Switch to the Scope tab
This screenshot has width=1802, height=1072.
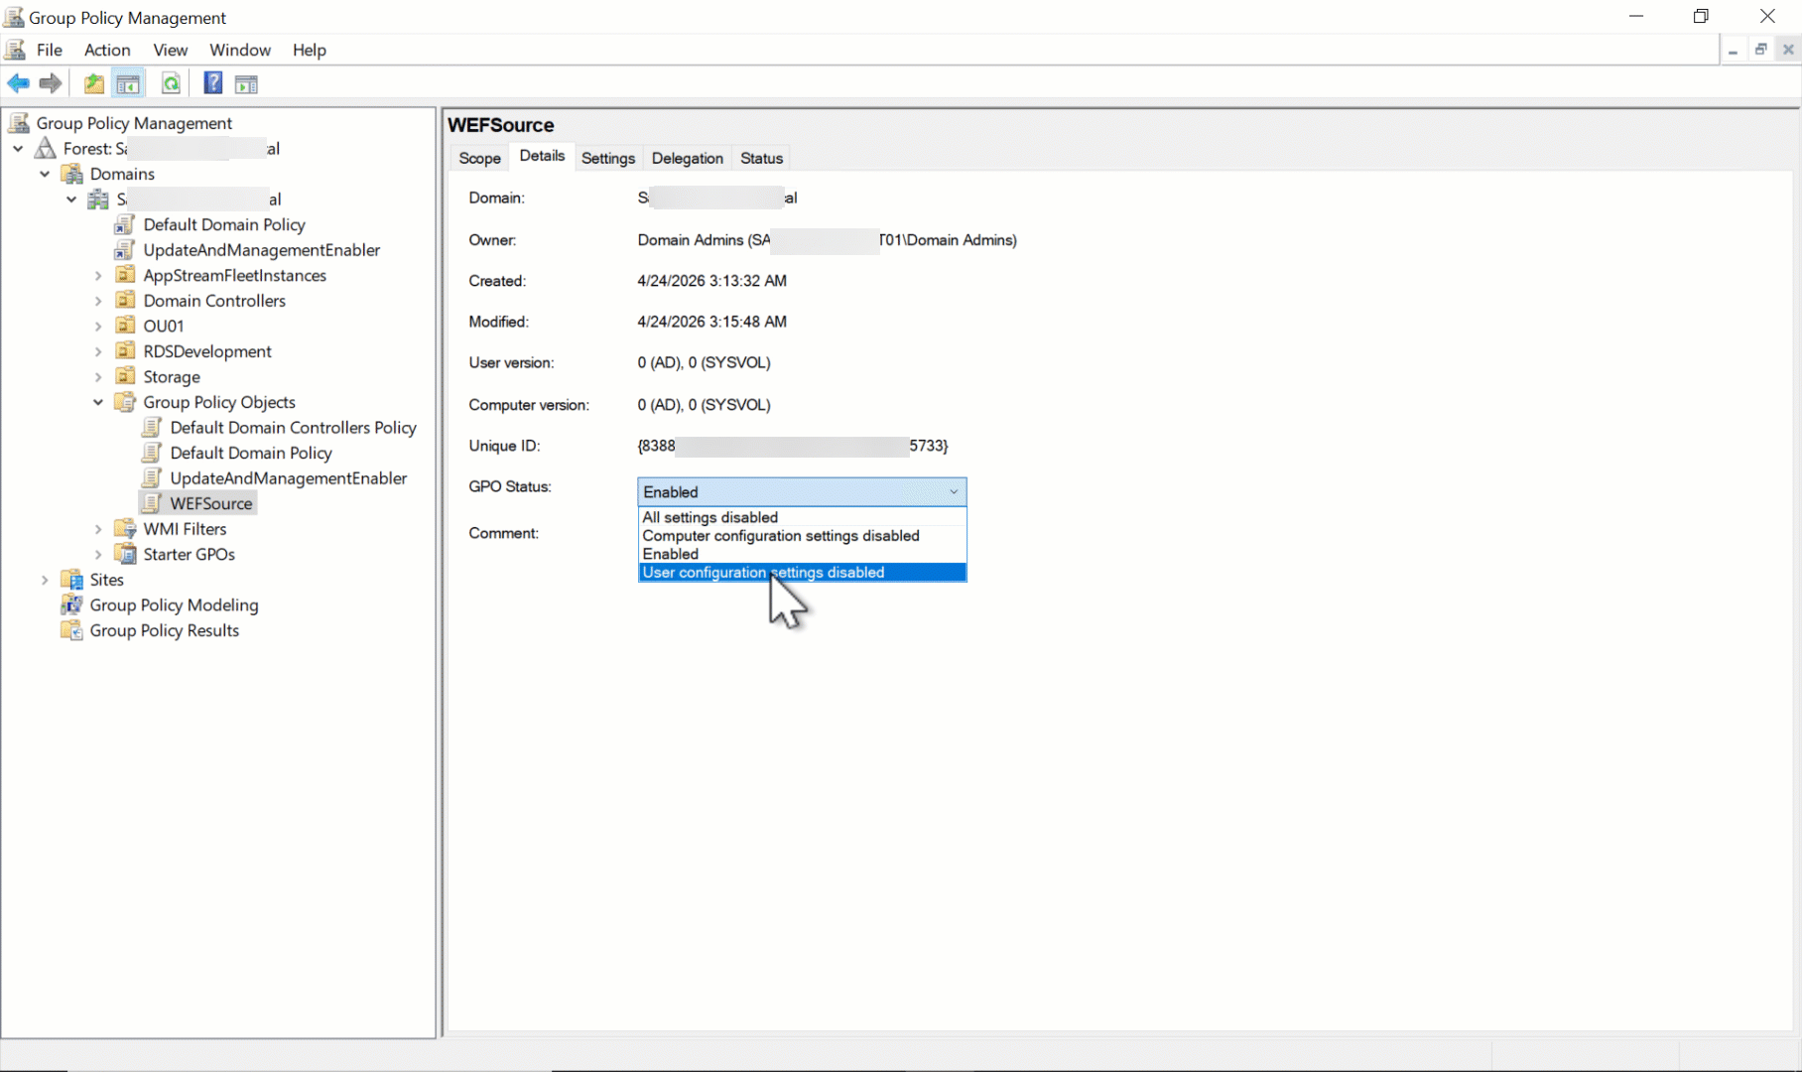tap(479, 158)
